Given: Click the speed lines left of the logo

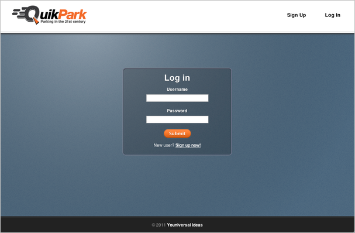Looking at the screenshot, I should point(19,13).
